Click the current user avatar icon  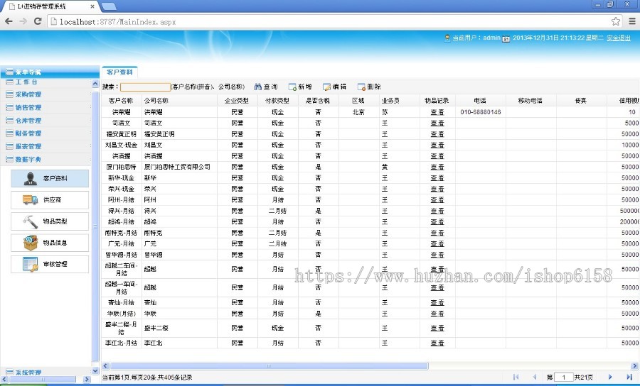447,38
